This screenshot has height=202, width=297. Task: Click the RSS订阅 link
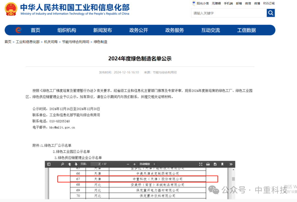point(269,3)
